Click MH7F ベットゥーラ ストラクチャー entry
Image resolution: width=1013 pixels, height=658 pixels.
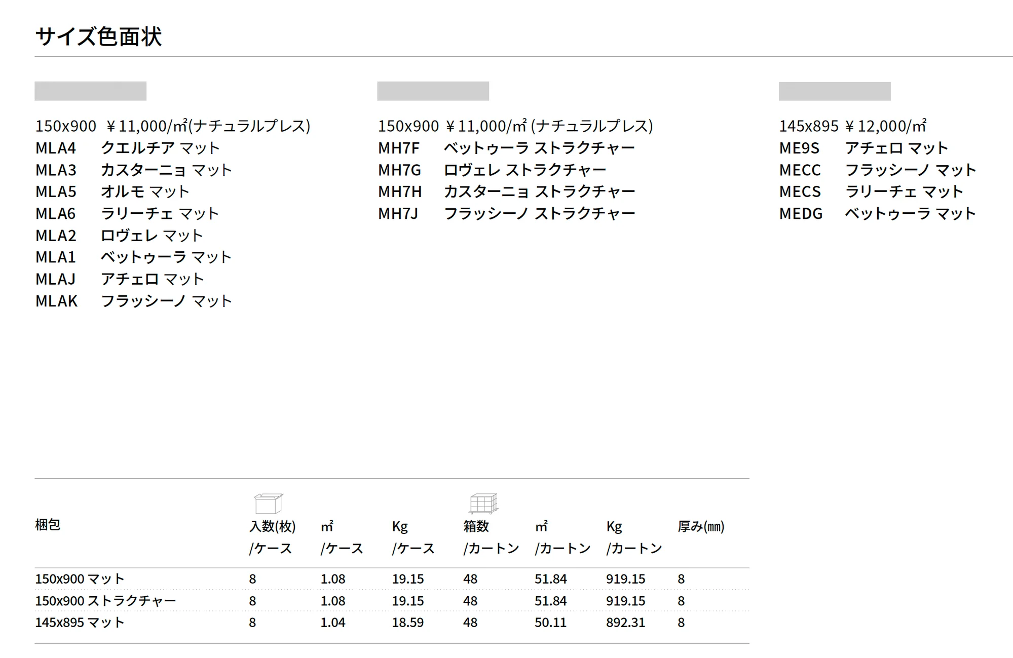(506, 148)
